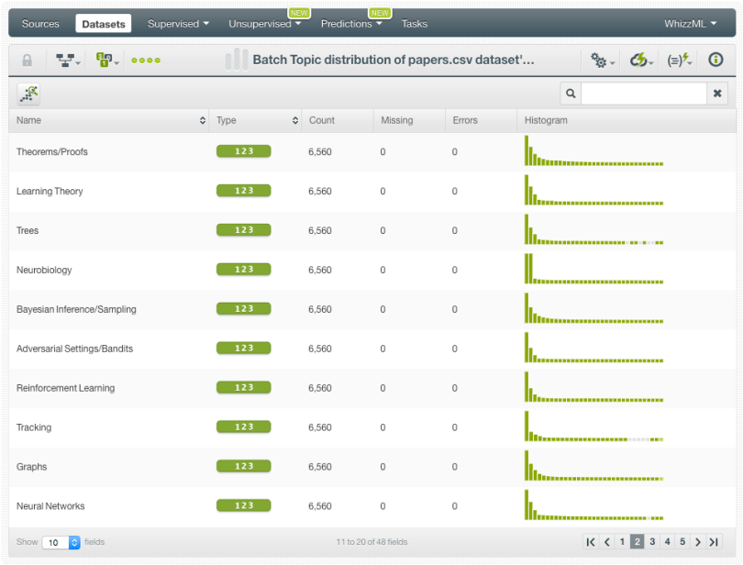Expand the Supervised dropdown menu

pyautogui.click(x=178, y=24)
